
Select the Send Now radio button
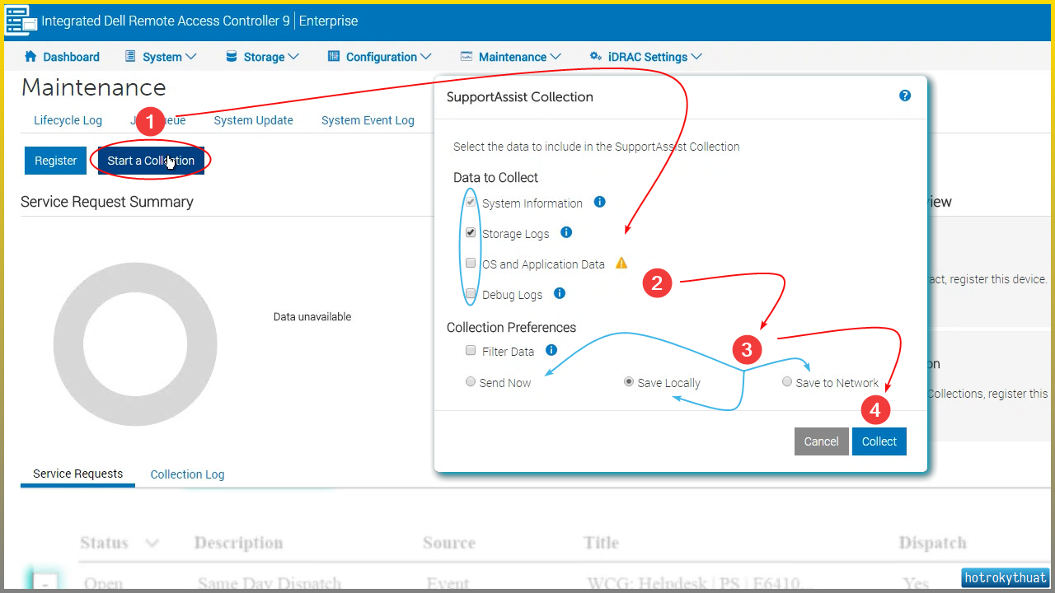point(471,382)
